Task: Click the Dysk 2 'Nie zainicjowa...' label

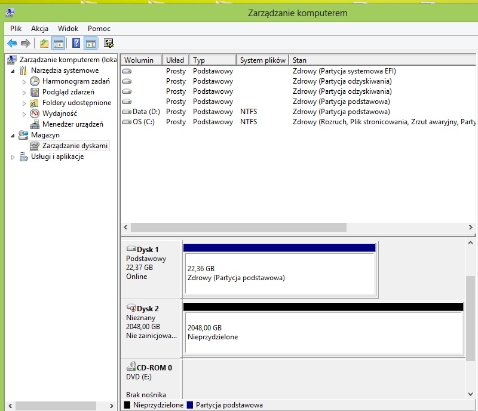Action: (x=151, y=336)
